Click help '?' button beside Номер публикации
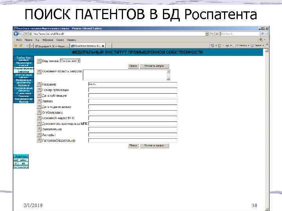Image resolution: width=282 pixels, height=211 pixels. pos(39,90)
